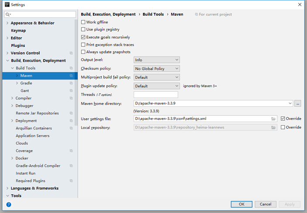
Task: Enable Work offline checkbox
Action: pyautogui.click(x=83, y=22)
